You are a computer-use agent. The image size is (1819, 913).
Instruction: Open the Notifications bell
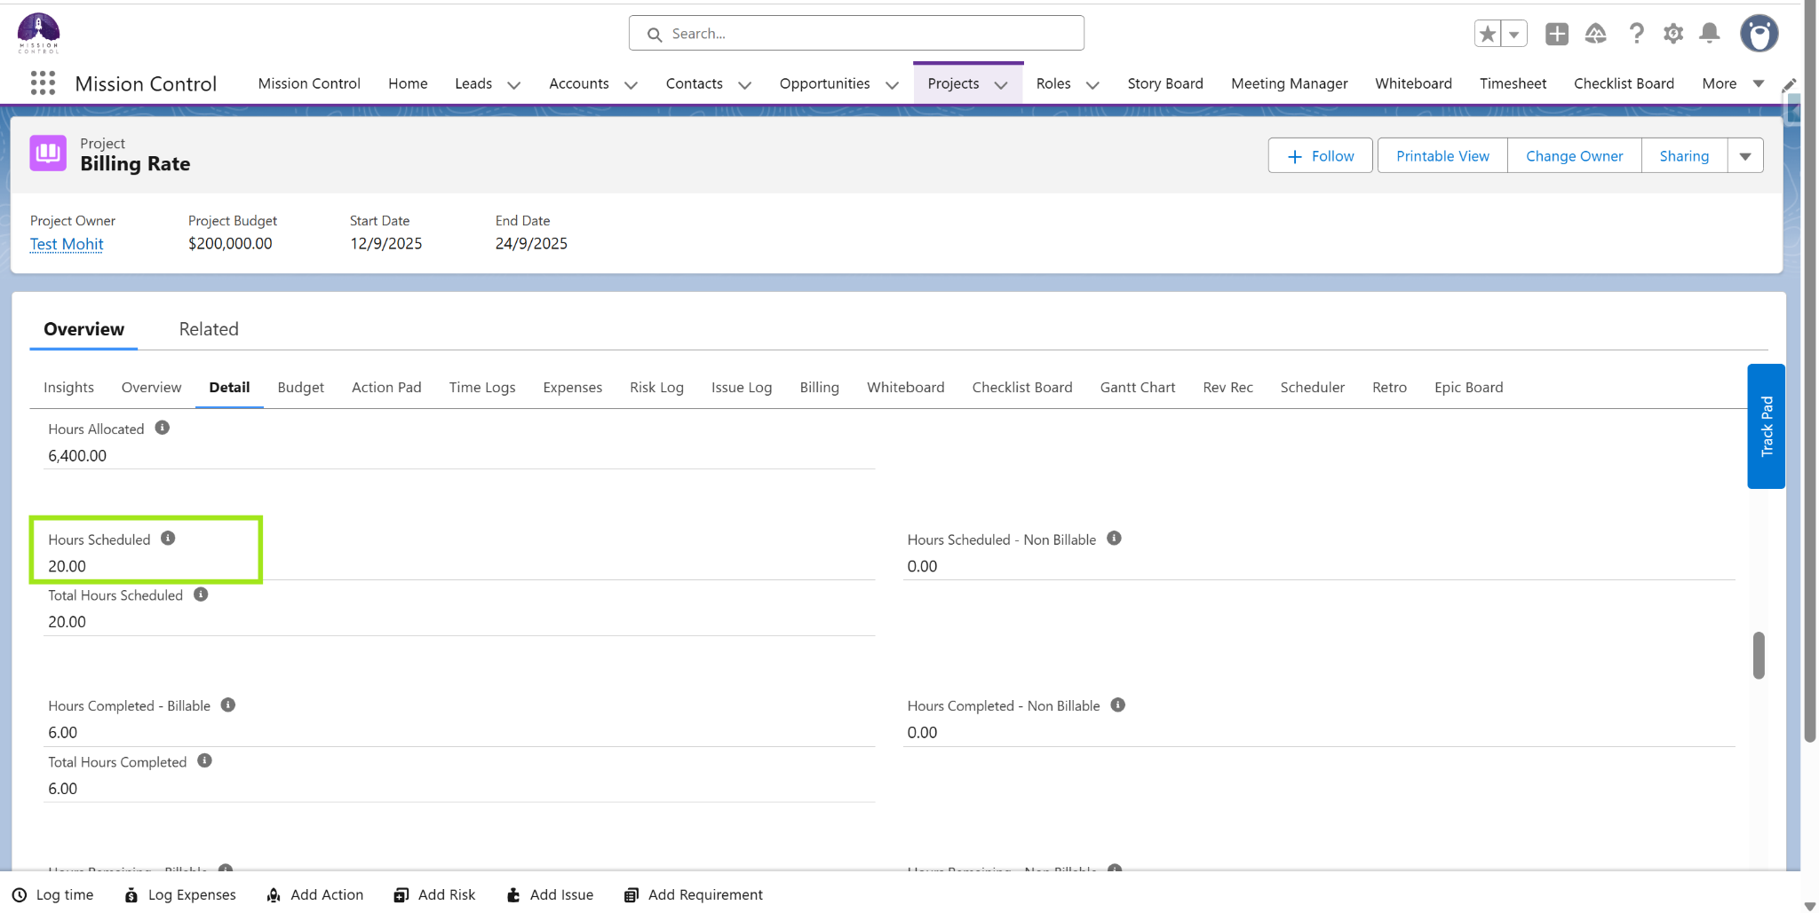pyautogui.click(x=1710, y=34)
